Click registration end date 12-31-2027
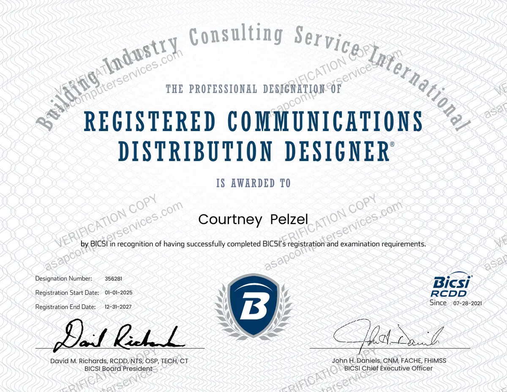This screenshot has width=507, height=392. pos(118,307)
